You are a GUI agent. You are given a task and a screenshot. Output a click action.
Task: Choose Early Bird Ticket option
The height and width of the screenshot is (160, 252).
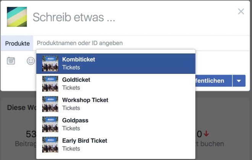click(x=116, y=145)
